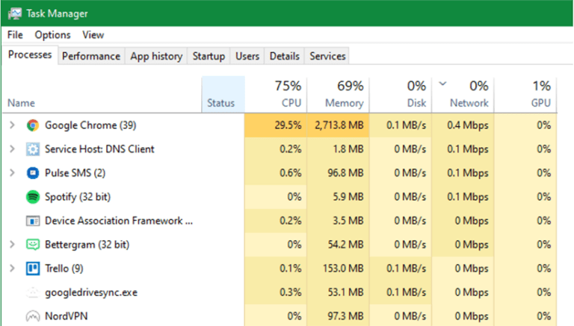Click the Pulse SMS app icon
Viewport: 574px width, 326px height.
(32, 173)
